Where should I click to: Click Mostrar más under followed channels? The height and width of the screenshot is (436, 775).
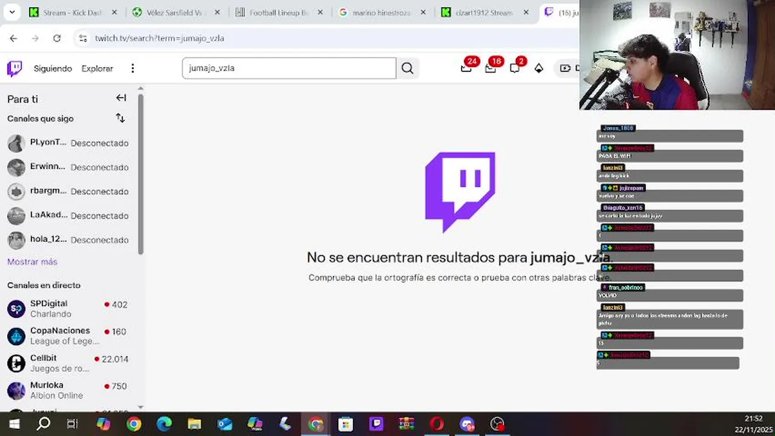tap(32, 262)
